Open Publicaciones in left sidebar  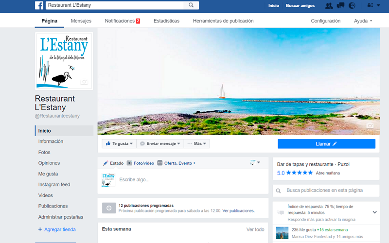(53, 206)
